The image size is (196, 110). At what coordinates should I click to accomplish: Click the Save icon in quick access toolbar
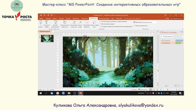(41, 15)
